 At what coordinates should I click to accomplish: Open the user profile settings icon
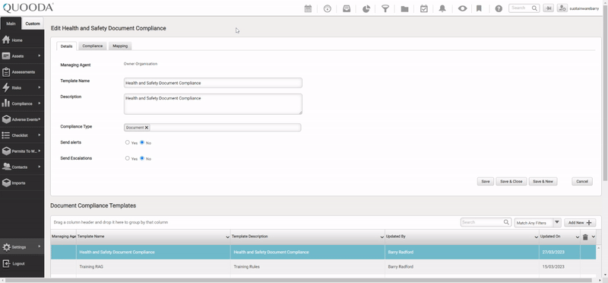pyautogui.click(x=562, y=8)
